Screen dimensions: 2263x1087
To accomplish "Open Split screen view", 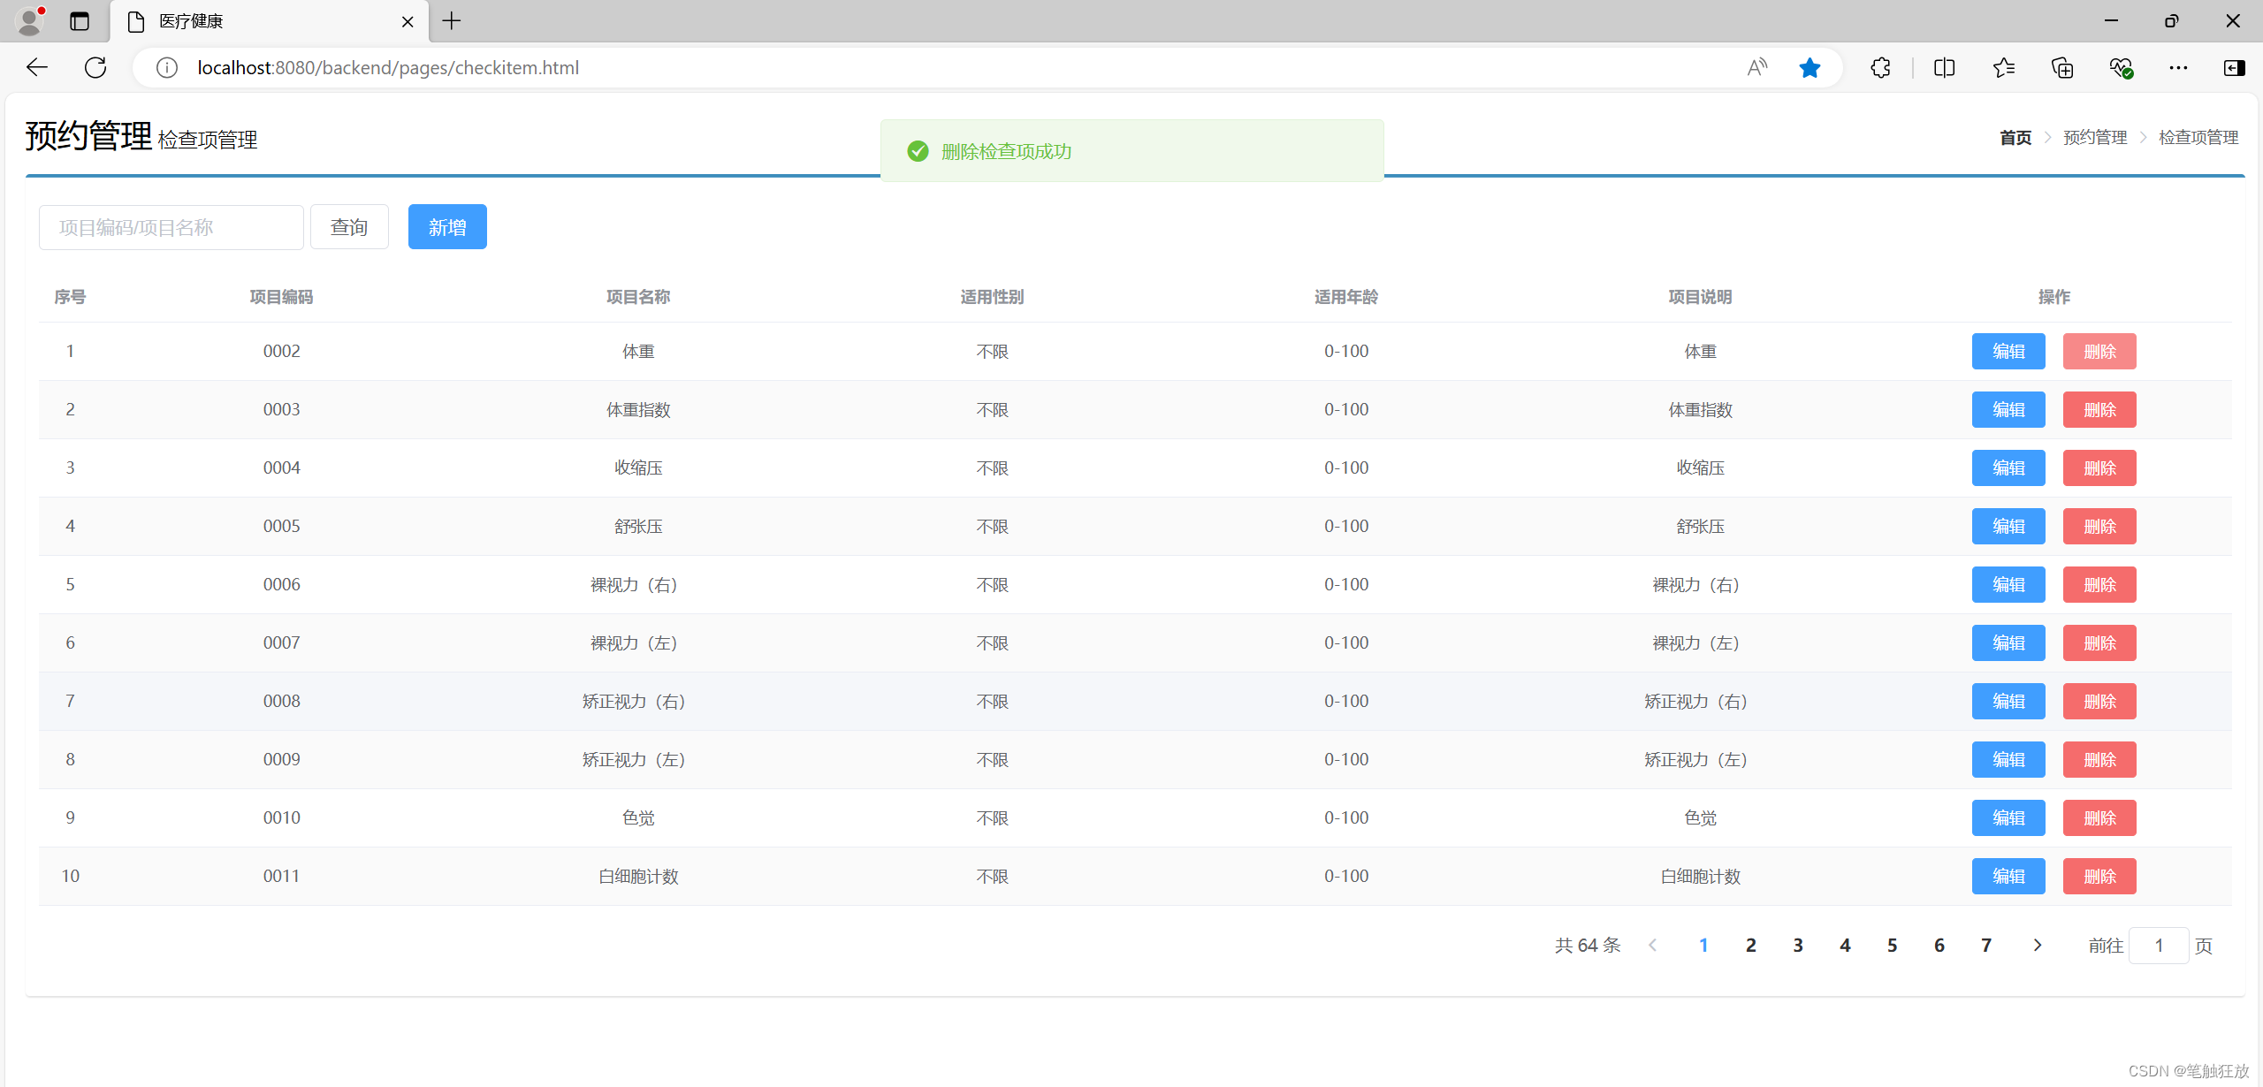I will click(x=1944, y=68).
